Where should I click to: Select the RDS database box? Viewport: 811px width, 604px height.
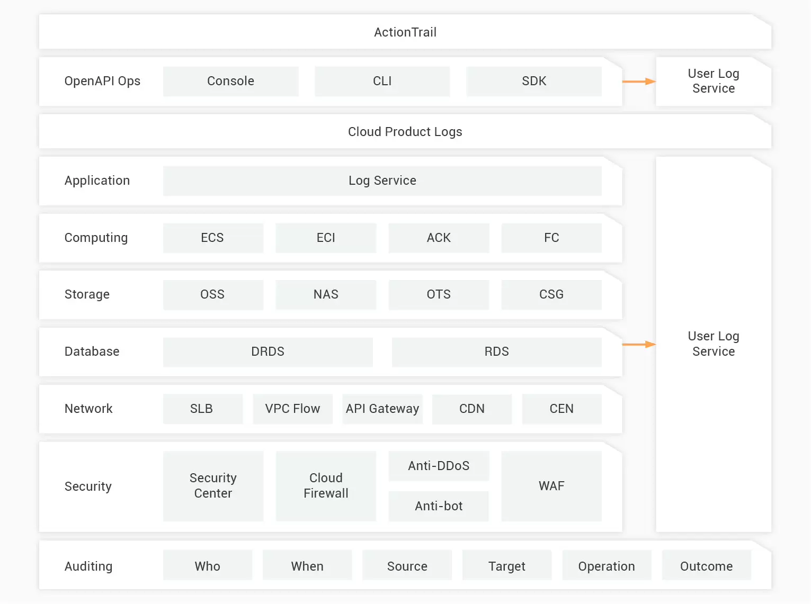[x=496, y=351]
